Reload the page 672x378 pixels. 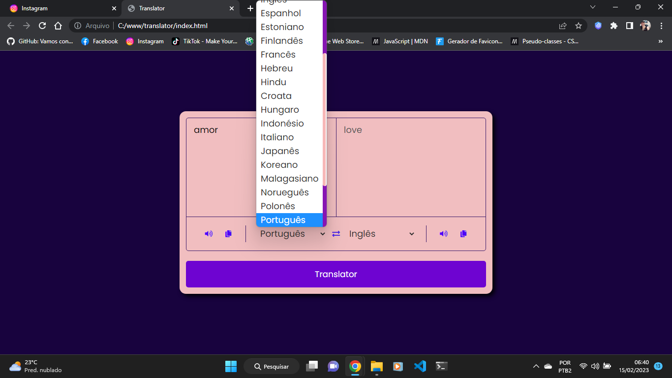tap(42, 26)
